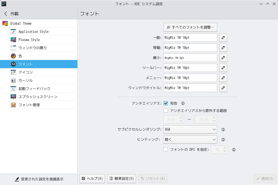Click the スプラッシュスクリーン monitor icon

tap(13, 97)
